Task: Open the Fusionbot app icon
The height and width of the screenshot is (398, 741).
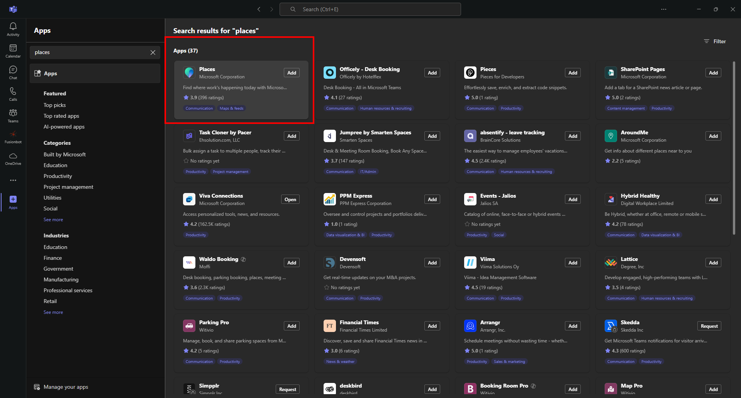Action: [13, 134]
